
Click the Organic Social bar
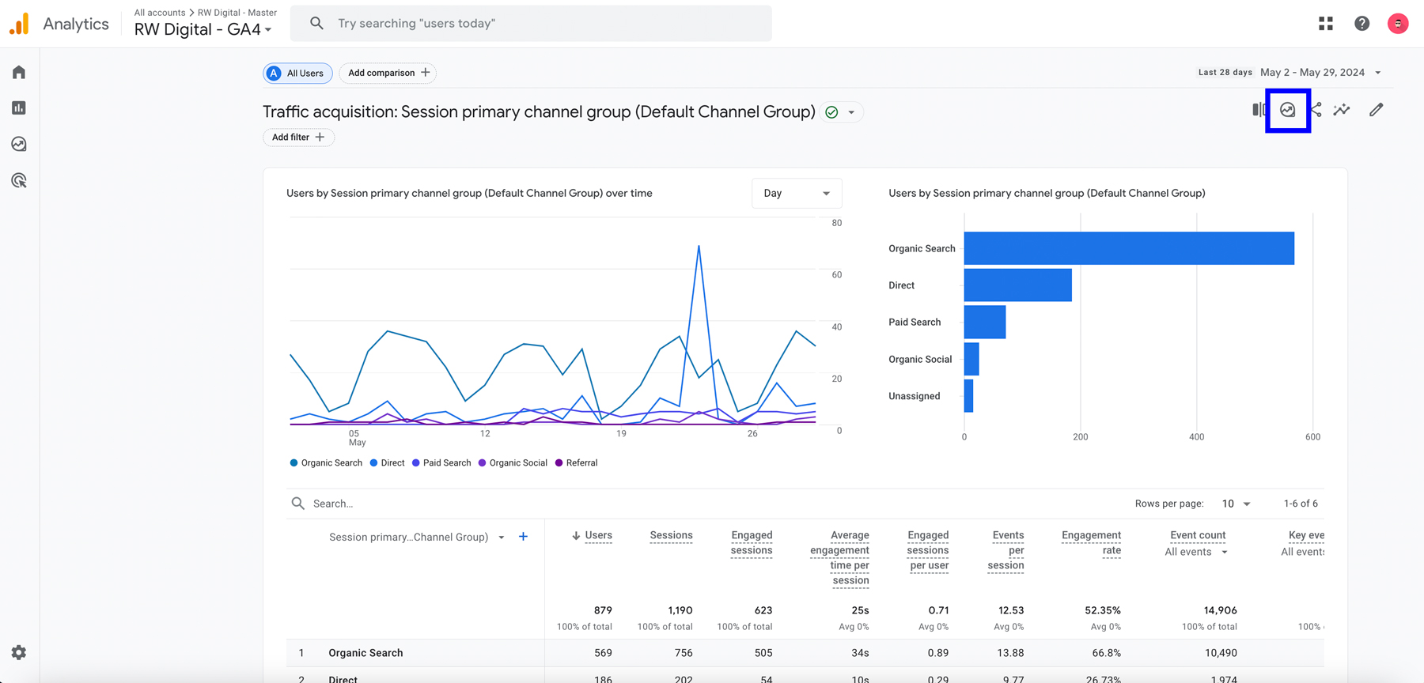click(x=971, y=359)
